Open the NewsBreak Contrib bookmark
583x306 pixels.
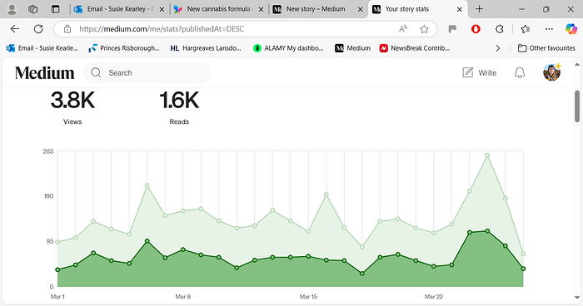click(x=415, y=48)
